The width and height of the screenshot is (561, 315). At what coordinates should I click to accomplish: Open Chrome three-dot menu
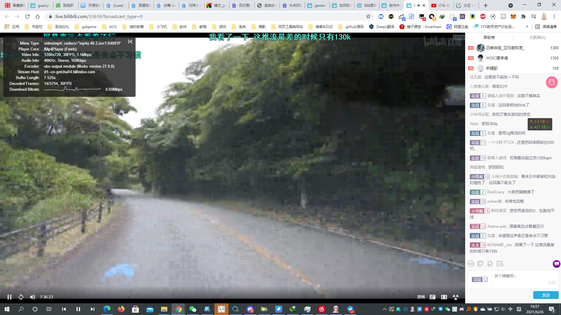(x=554, y=16)
